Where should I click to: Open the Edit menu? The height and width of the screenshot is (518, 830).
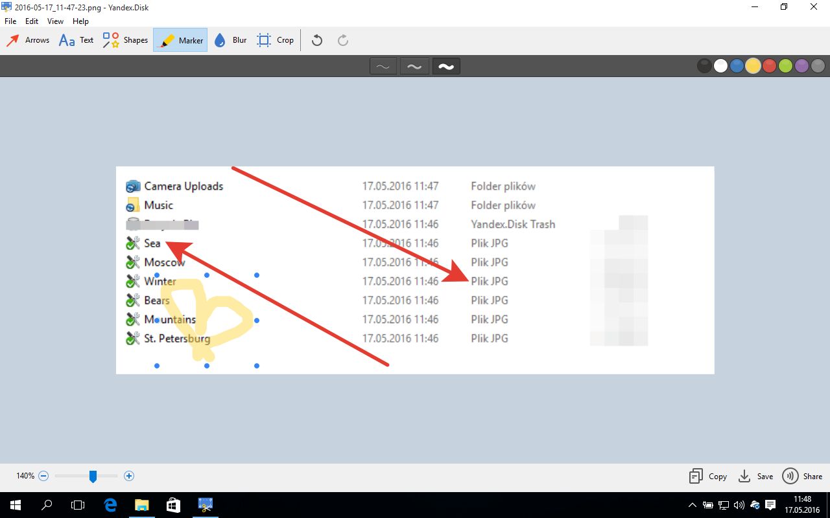click(x=32, y=21)
